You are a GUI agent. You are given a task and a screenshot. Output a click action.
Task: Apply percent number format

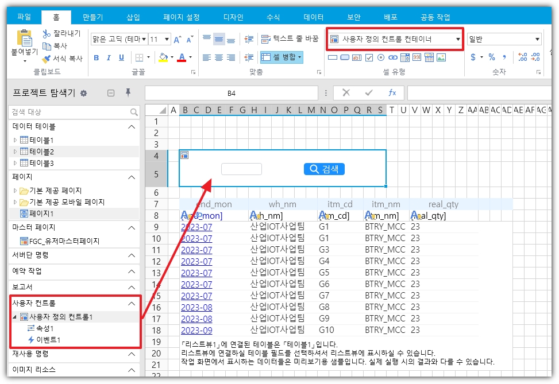tap(492, 57)
